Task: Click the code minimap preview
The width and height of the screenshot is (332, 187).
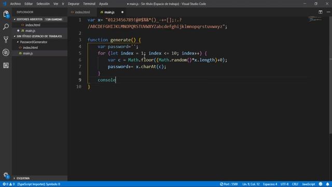Action: click(315, 20)
